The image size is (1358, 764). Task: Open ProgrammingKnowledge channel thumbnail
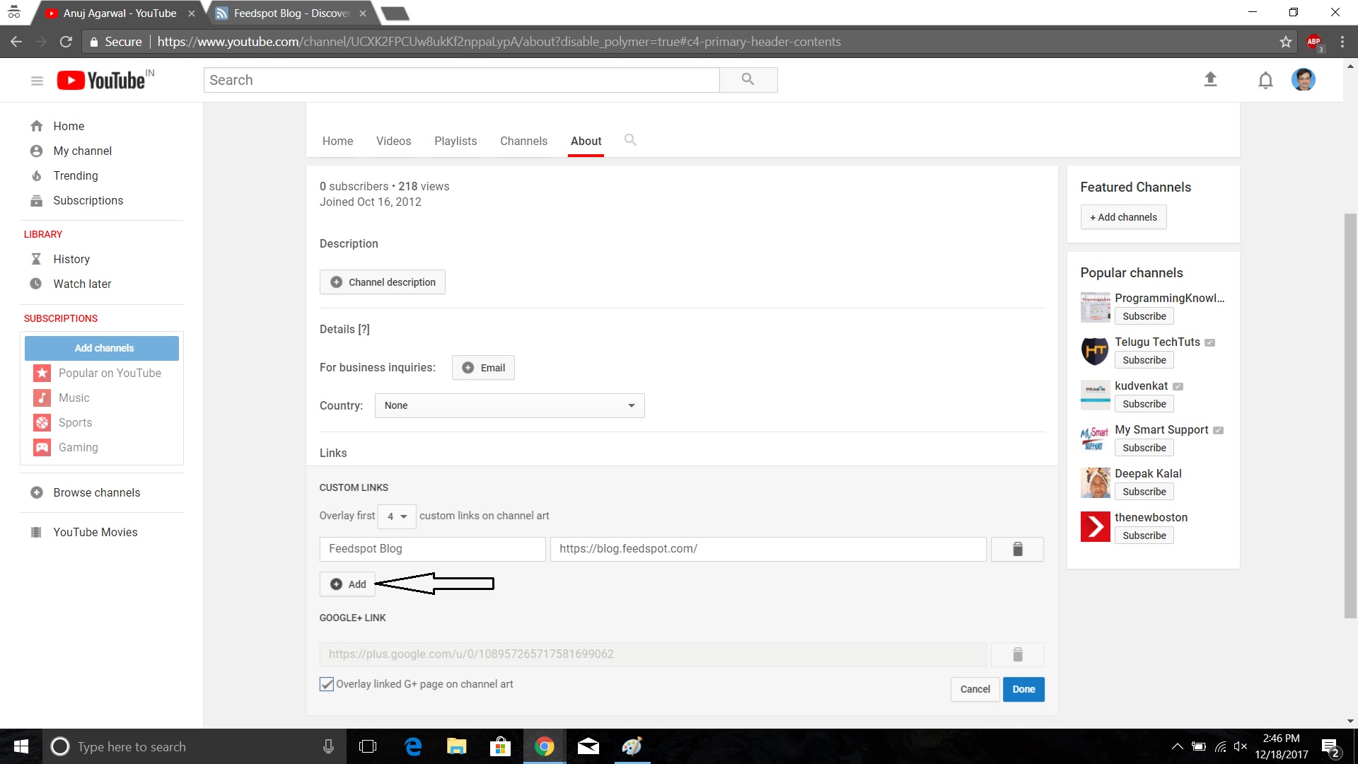pos(1095,307)
